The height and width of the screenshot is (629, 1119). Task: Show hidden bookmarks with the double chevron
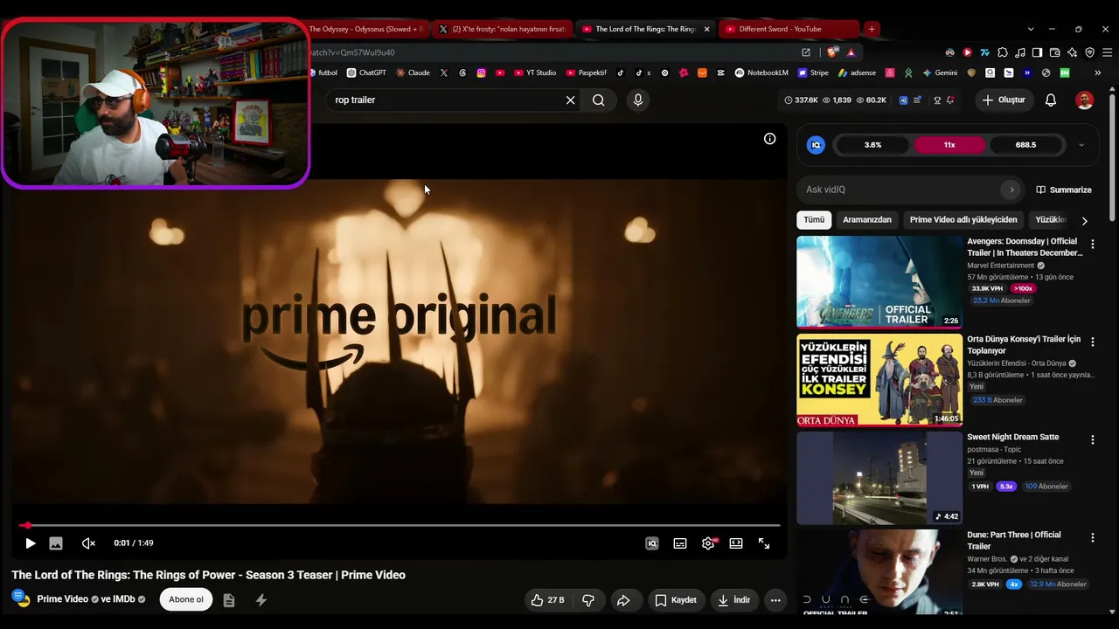(1098, 73)
